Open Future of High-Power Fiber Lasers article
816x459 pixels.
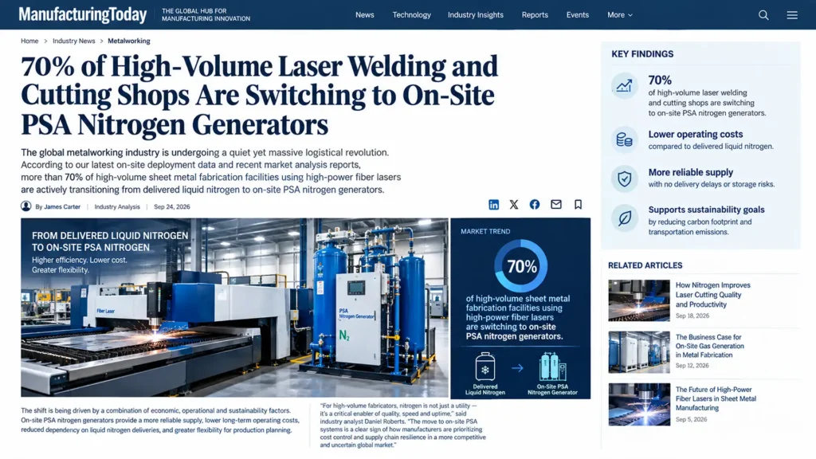click(x=716, y=398)
